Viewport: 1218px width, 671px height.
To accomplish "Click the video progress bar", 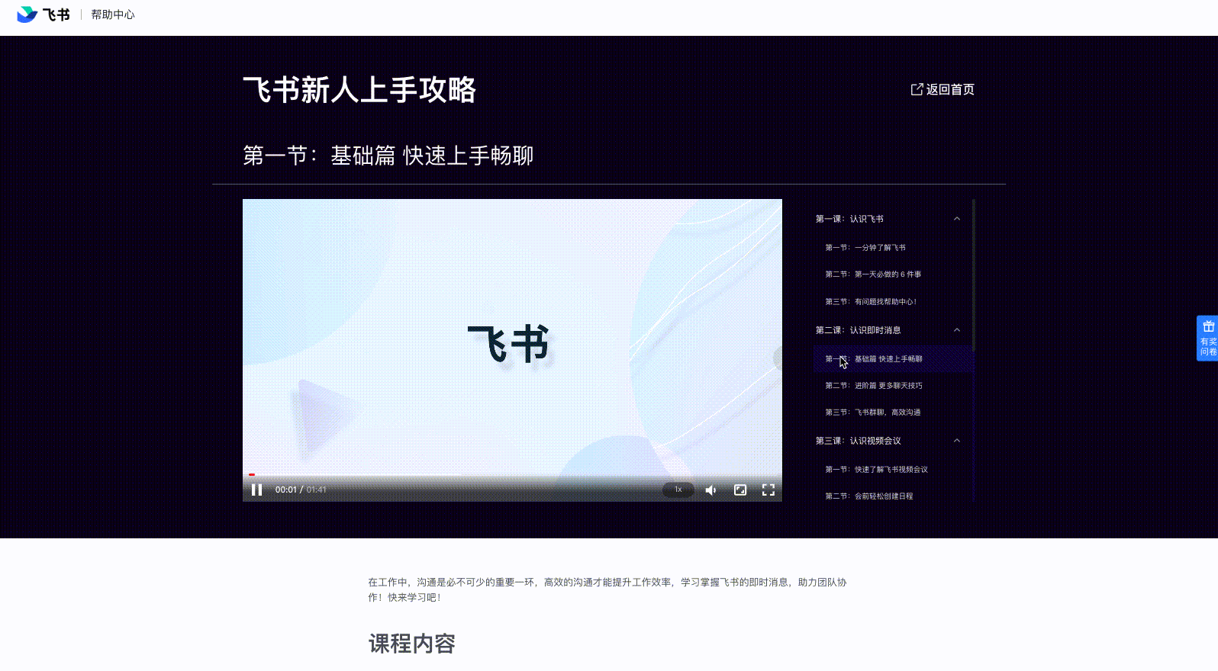I will pyautogui.click(x=511, y=474).
